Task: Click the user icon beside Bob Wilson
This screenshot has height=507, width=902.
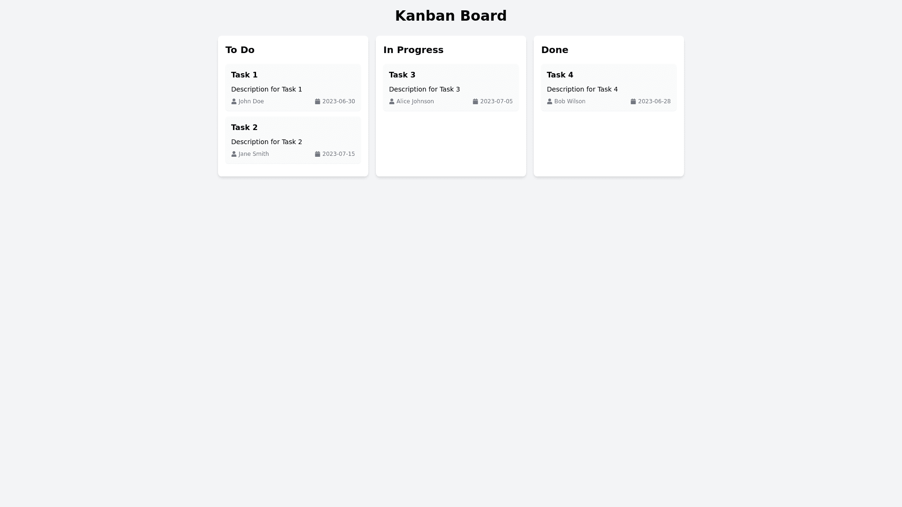Action: (550, 101)
